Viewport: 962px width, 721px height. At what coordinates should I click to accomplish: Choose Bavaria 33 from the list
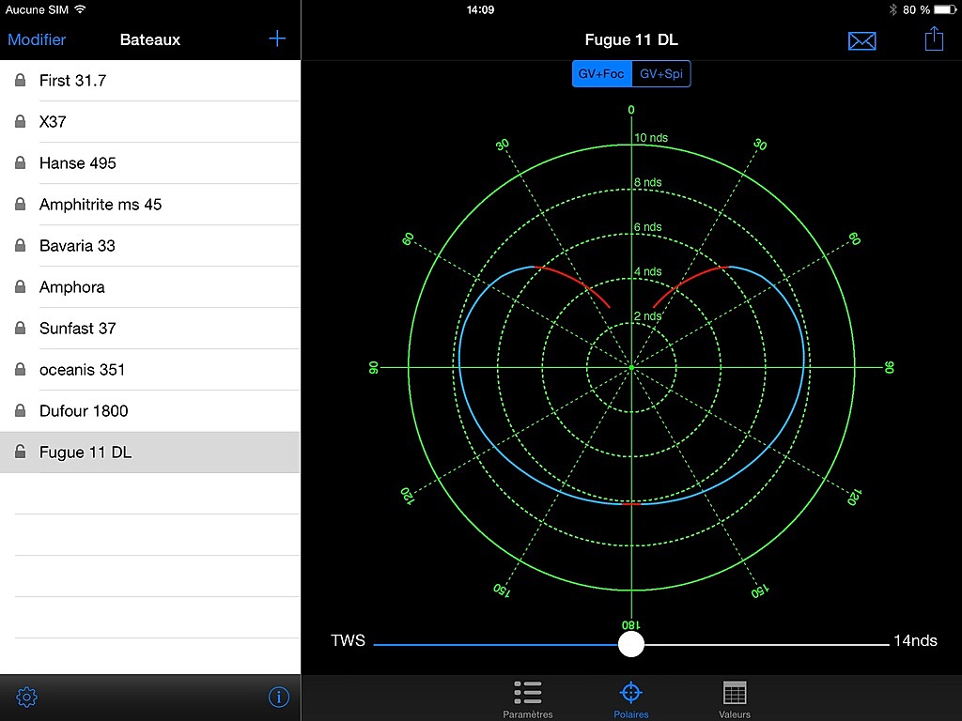(x=150, y=245)
